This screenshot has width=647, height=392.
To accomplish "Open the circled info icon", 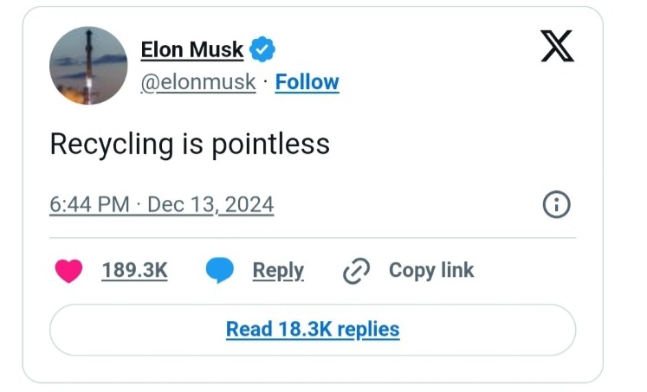I will [555, 205].
